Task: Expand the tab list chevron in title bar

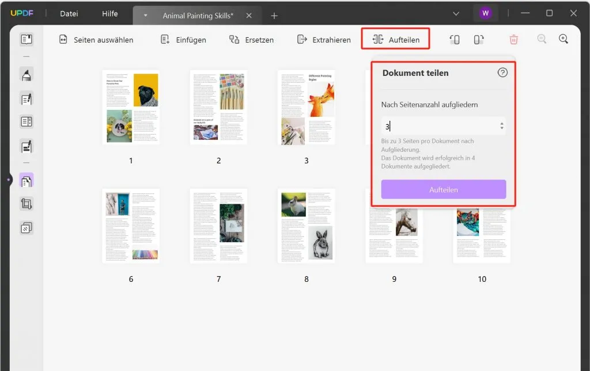Action: (456, 14)
